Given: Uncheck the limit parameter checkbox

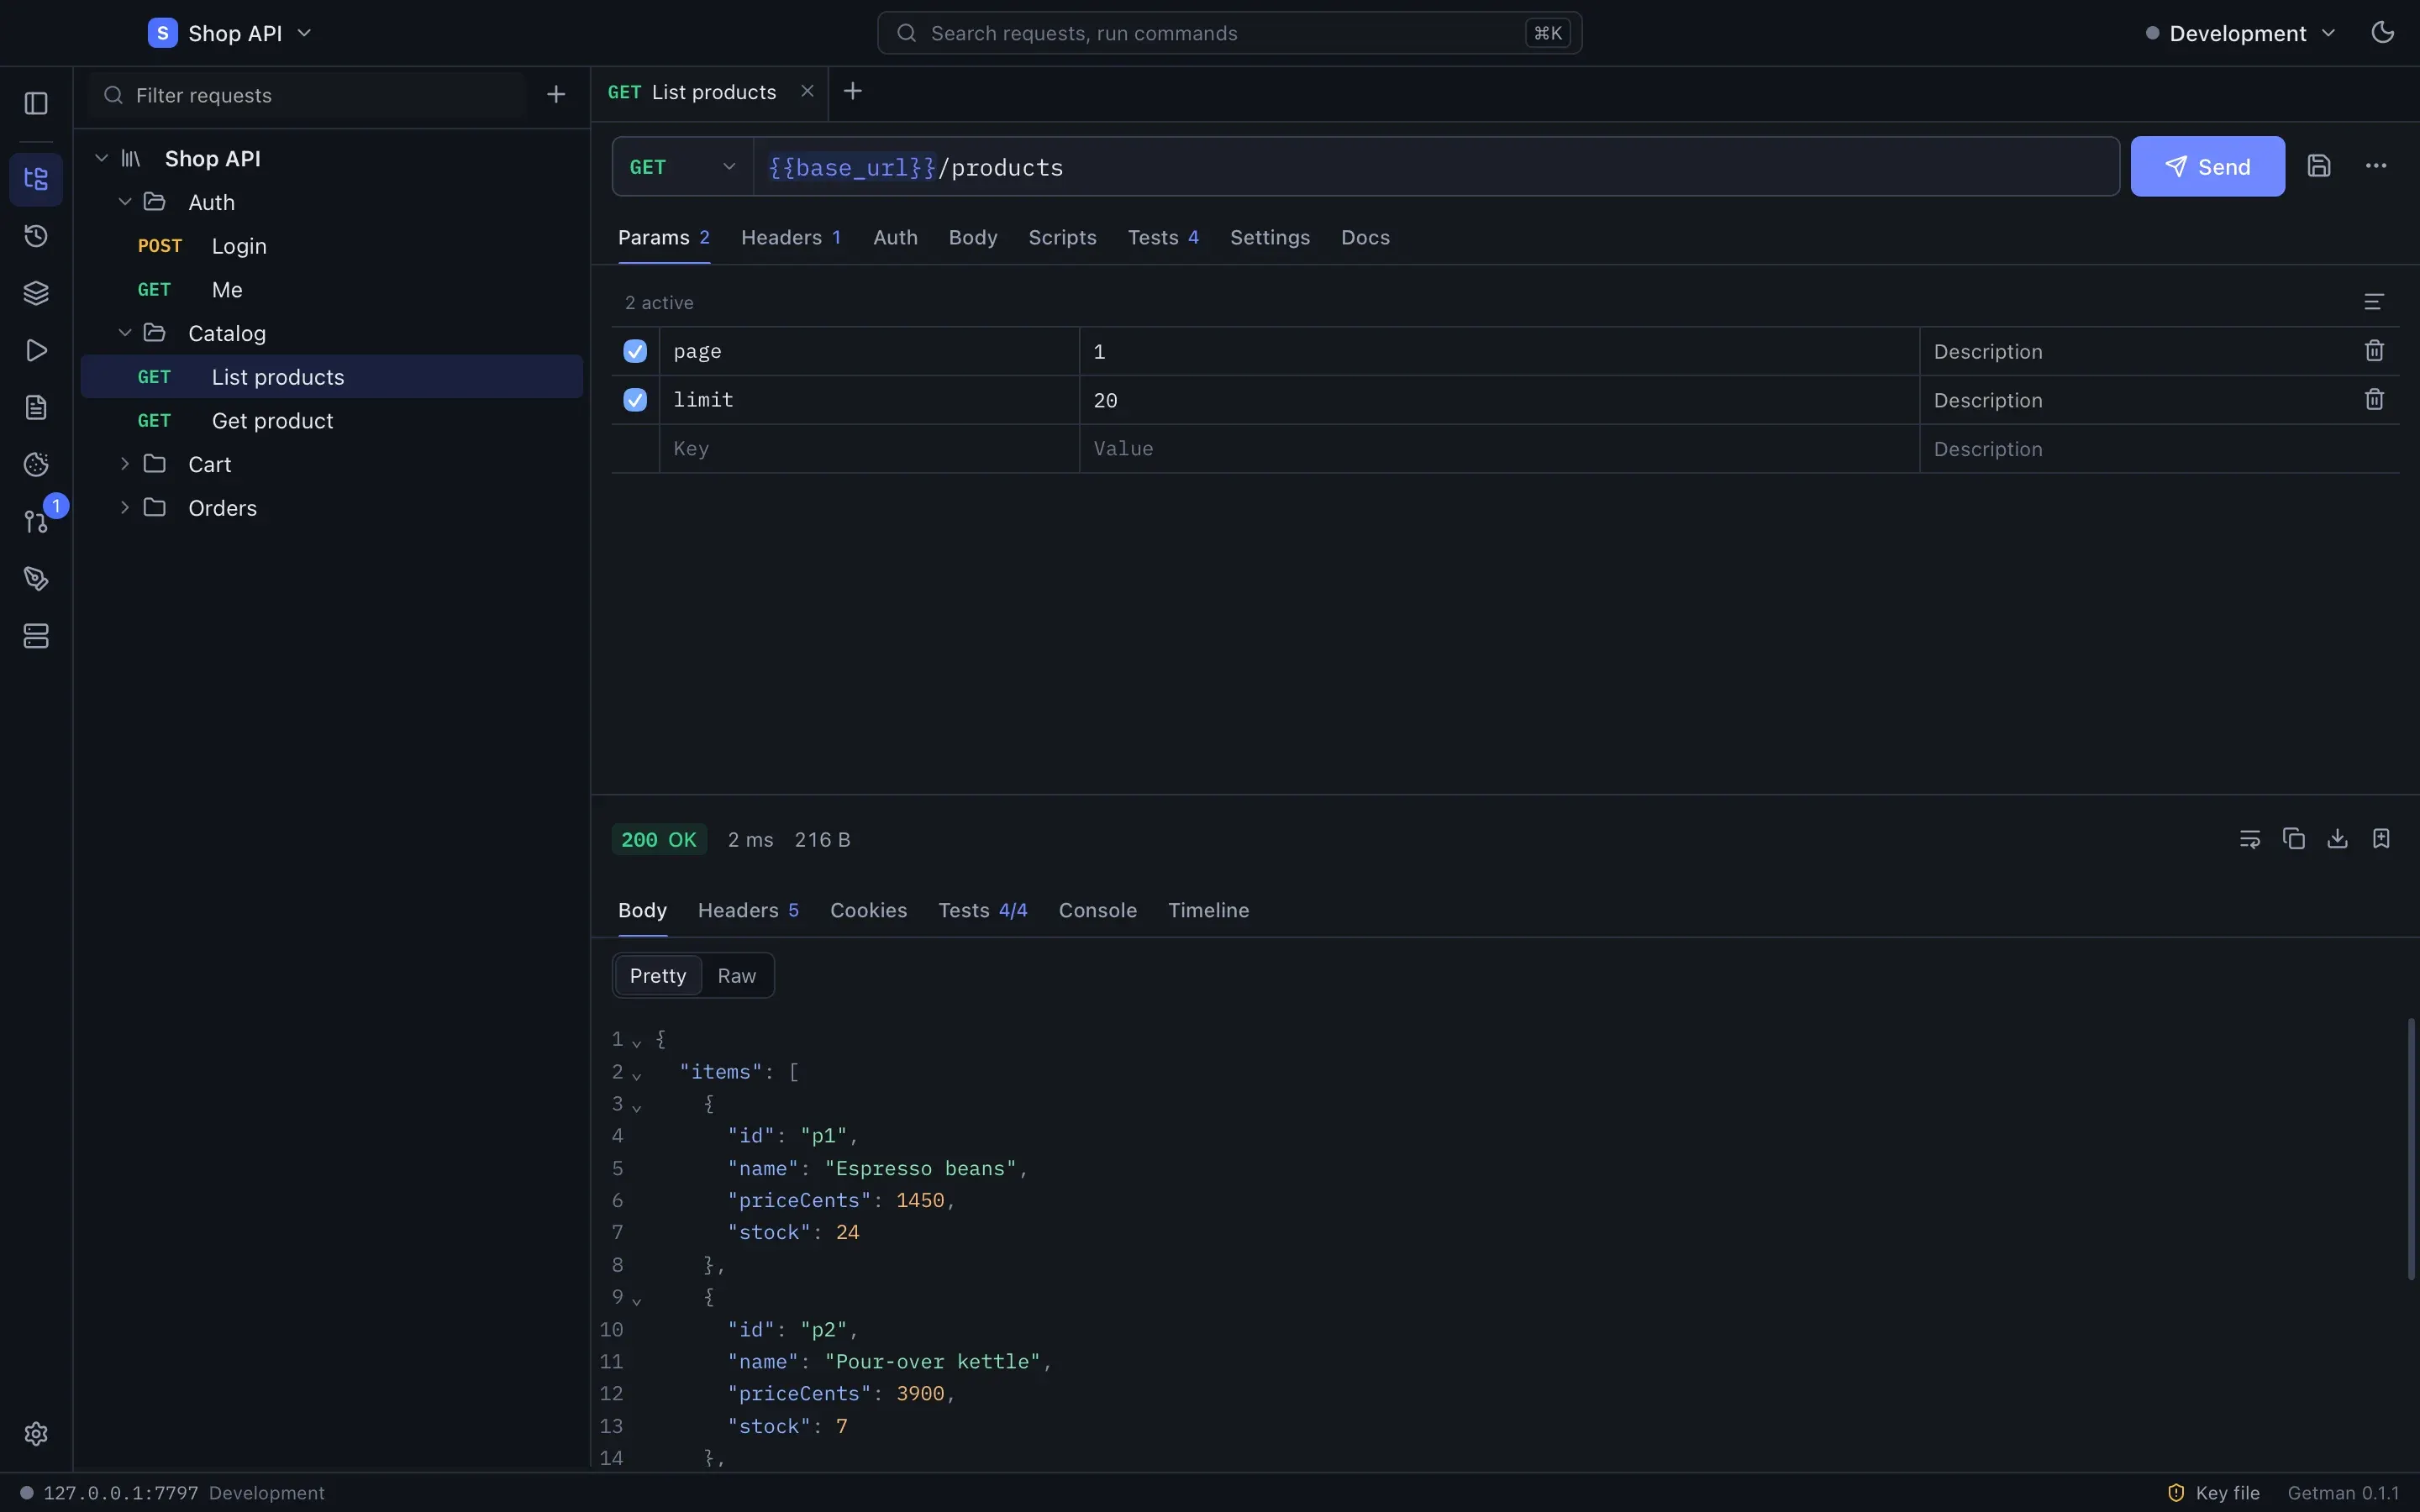Looking at the screenshot, I should point(635,400).
